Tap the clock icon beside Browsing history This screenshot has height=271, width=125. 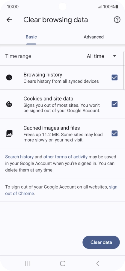point(9,78)
